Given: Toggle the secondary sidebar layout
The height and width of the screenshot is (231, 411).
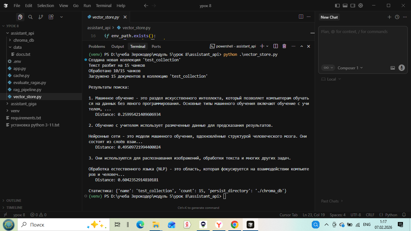Looking at the screenshot, I should click(x=353, y=5).
